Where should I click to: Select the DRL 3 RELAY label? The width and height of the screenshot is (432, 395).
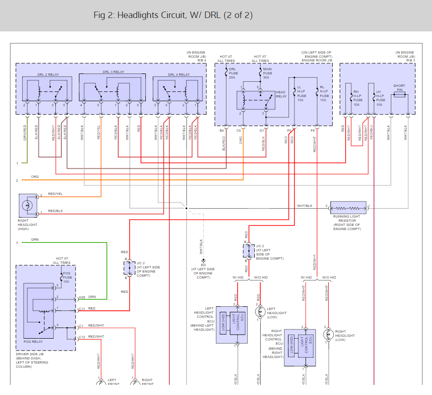[x=114, y=72]
